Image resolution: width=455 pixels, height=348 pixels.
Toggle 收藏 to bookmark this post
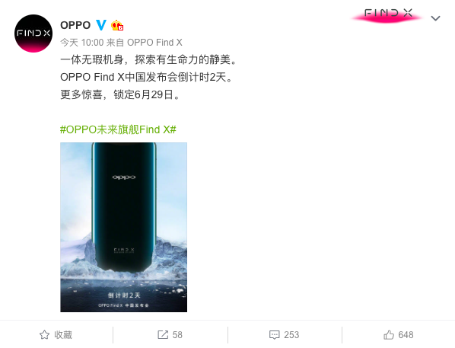click(63, 334)
